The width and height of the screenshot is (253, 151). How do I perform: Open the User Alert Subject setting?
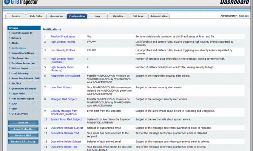[x=61, y=88]
